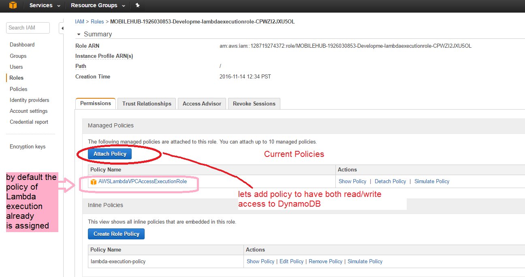This screenshot has height=277, width=525.
Task: Detach the managed policy via Detach Policy
Action: click(x=390, y=182)
